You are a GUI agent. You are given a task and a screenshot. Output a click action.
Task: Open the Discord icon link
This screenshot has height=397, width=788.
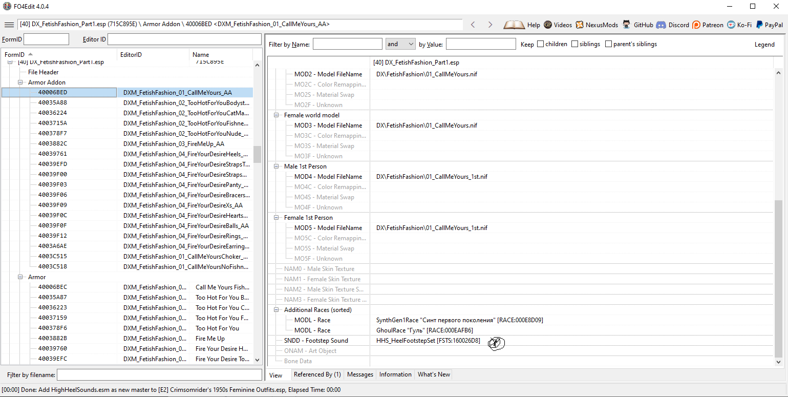(x=661, y=25)
